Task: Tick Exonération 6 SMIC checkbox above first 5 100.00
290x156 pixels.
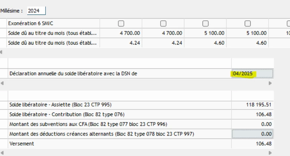Action: pos(205,23)
